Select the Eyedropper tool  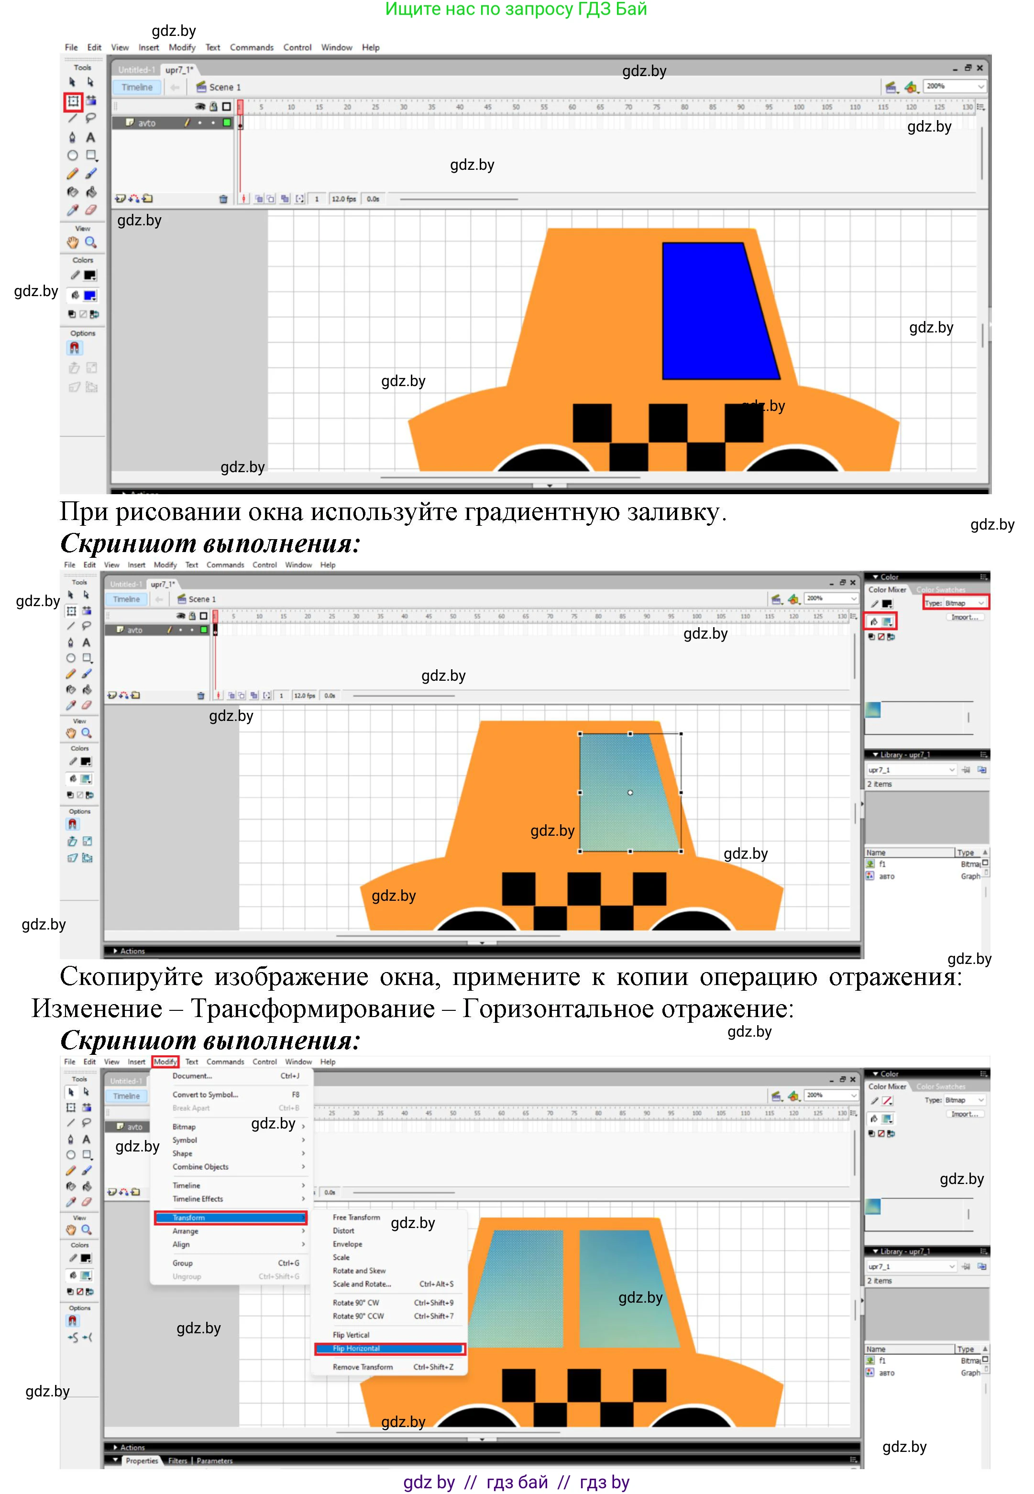[x=73, y=209]
